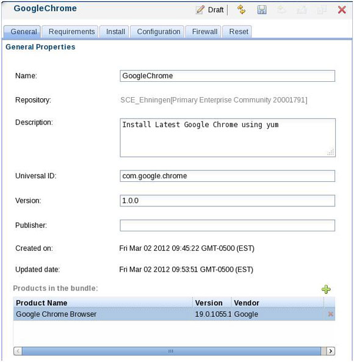Remove Google Chrome Browser product row
Screen dimensions: 354x362
point(330,314)
